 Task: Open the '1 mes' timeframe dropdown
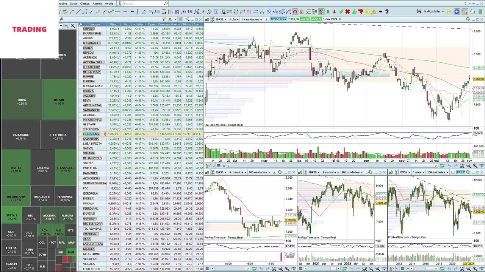418,172
